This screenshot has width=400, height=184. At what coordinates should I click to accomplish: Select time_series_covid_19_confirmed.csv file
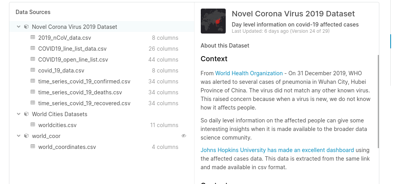(84, 81)
